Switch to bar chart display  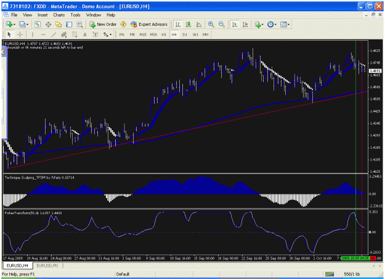178,24
